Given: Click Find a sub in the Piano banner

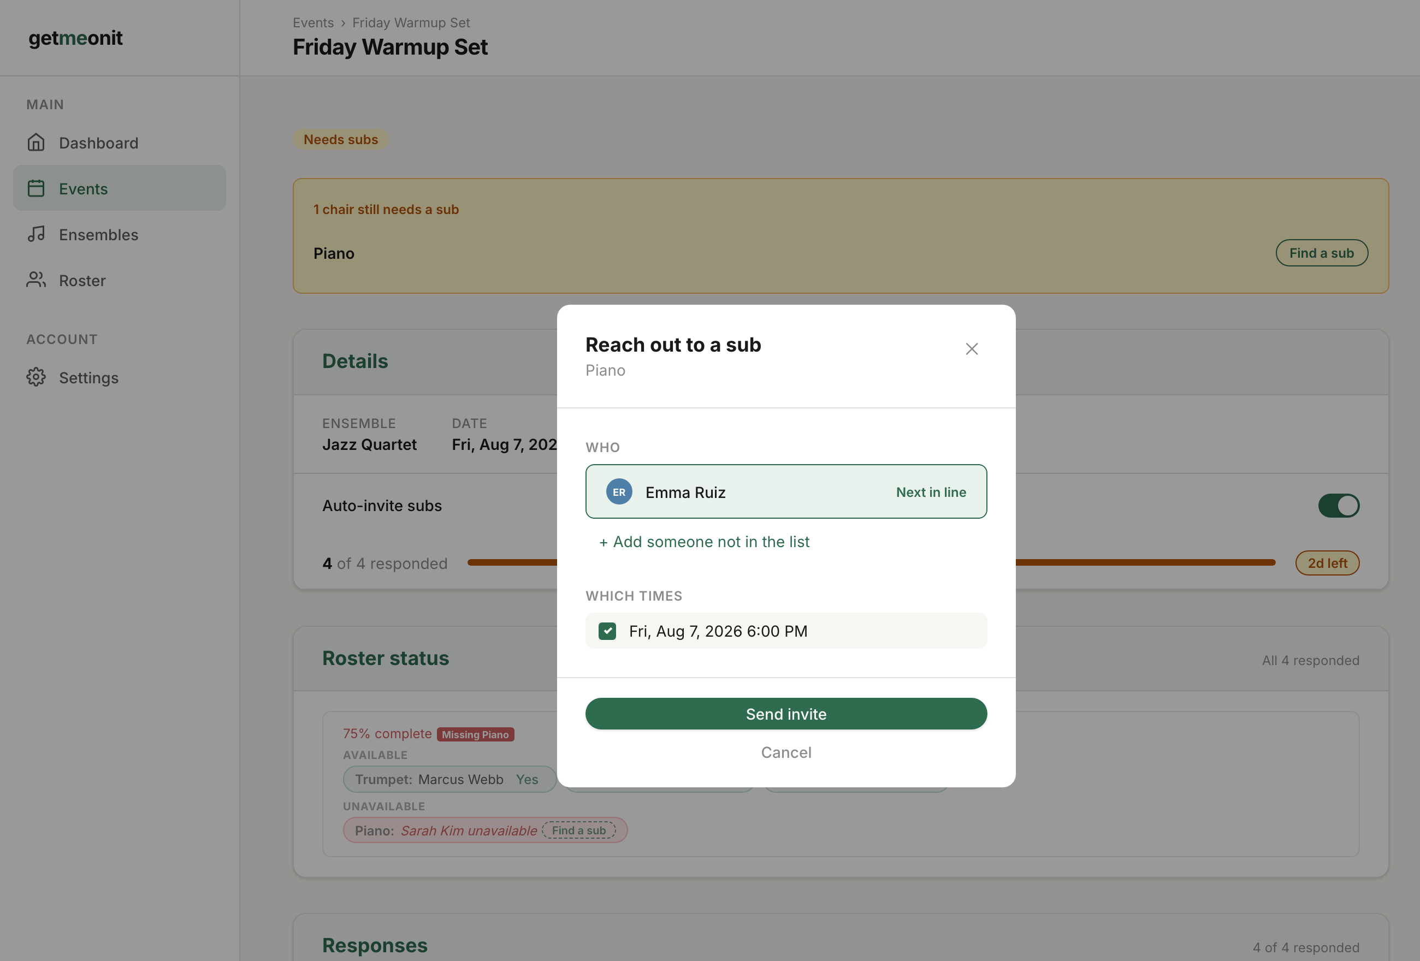Looking at the screenshot, I should pyautogui.click(x=1321, y=253).
